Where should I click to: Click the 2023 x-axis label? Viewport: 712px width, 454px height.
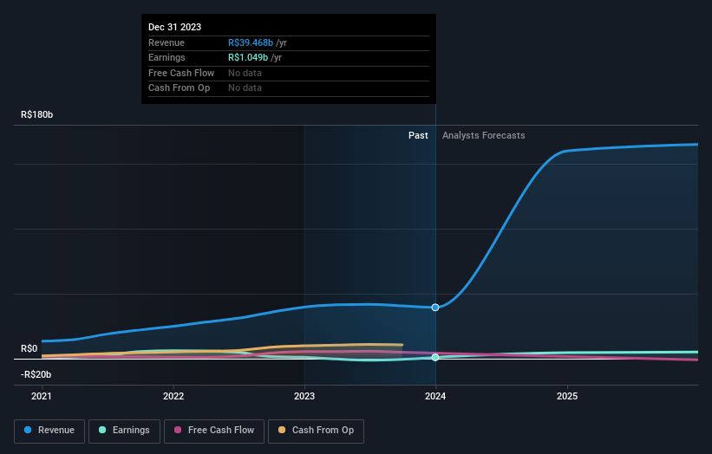click(304, 397)
